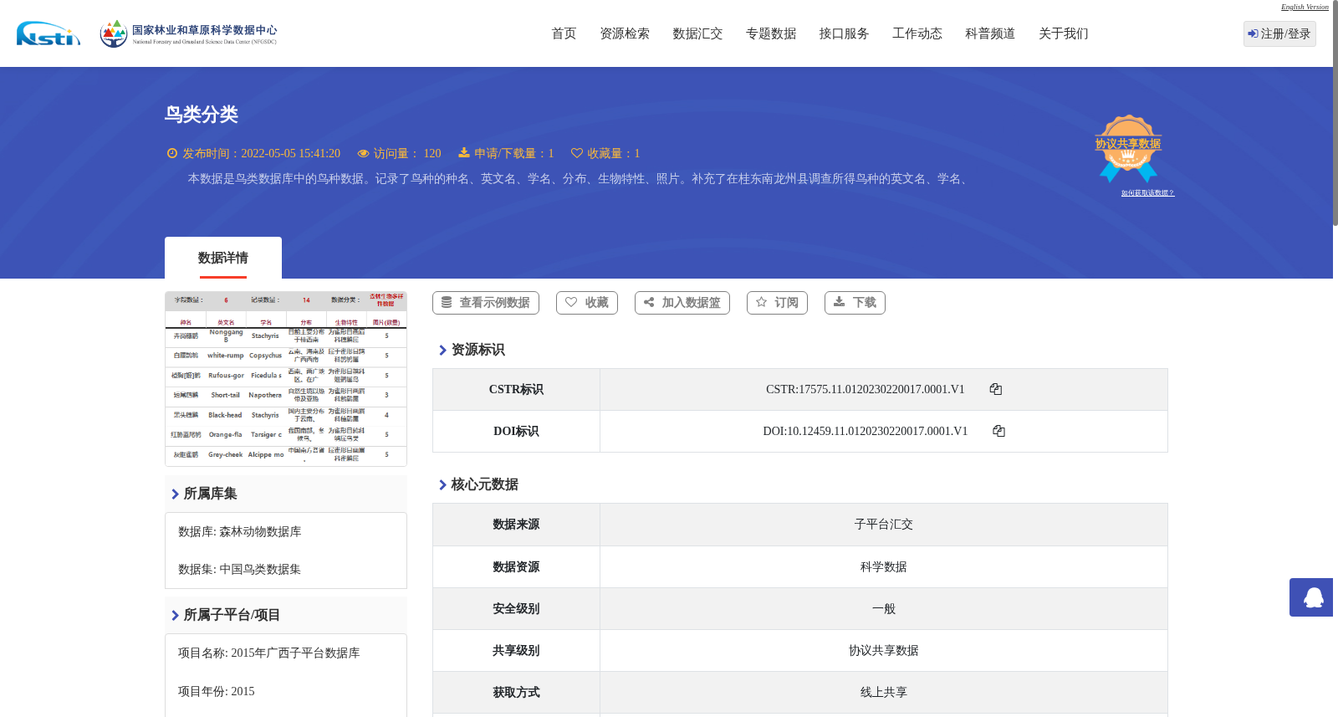Expand the 所属库集 section header
Viewport: 1338px width, 717px height.
pos(286,494)
